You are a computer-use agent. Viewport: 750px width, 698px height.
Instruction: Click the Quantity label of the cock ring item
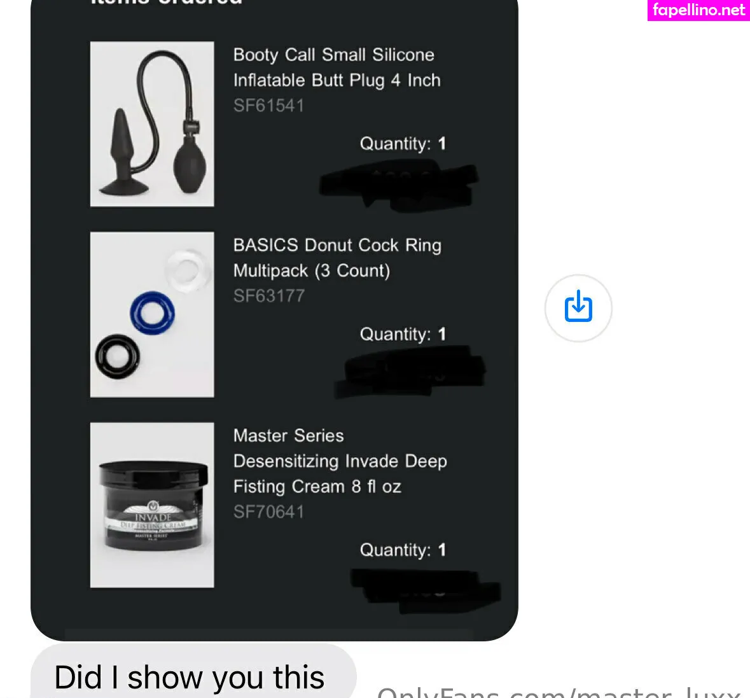coord(403,334)
